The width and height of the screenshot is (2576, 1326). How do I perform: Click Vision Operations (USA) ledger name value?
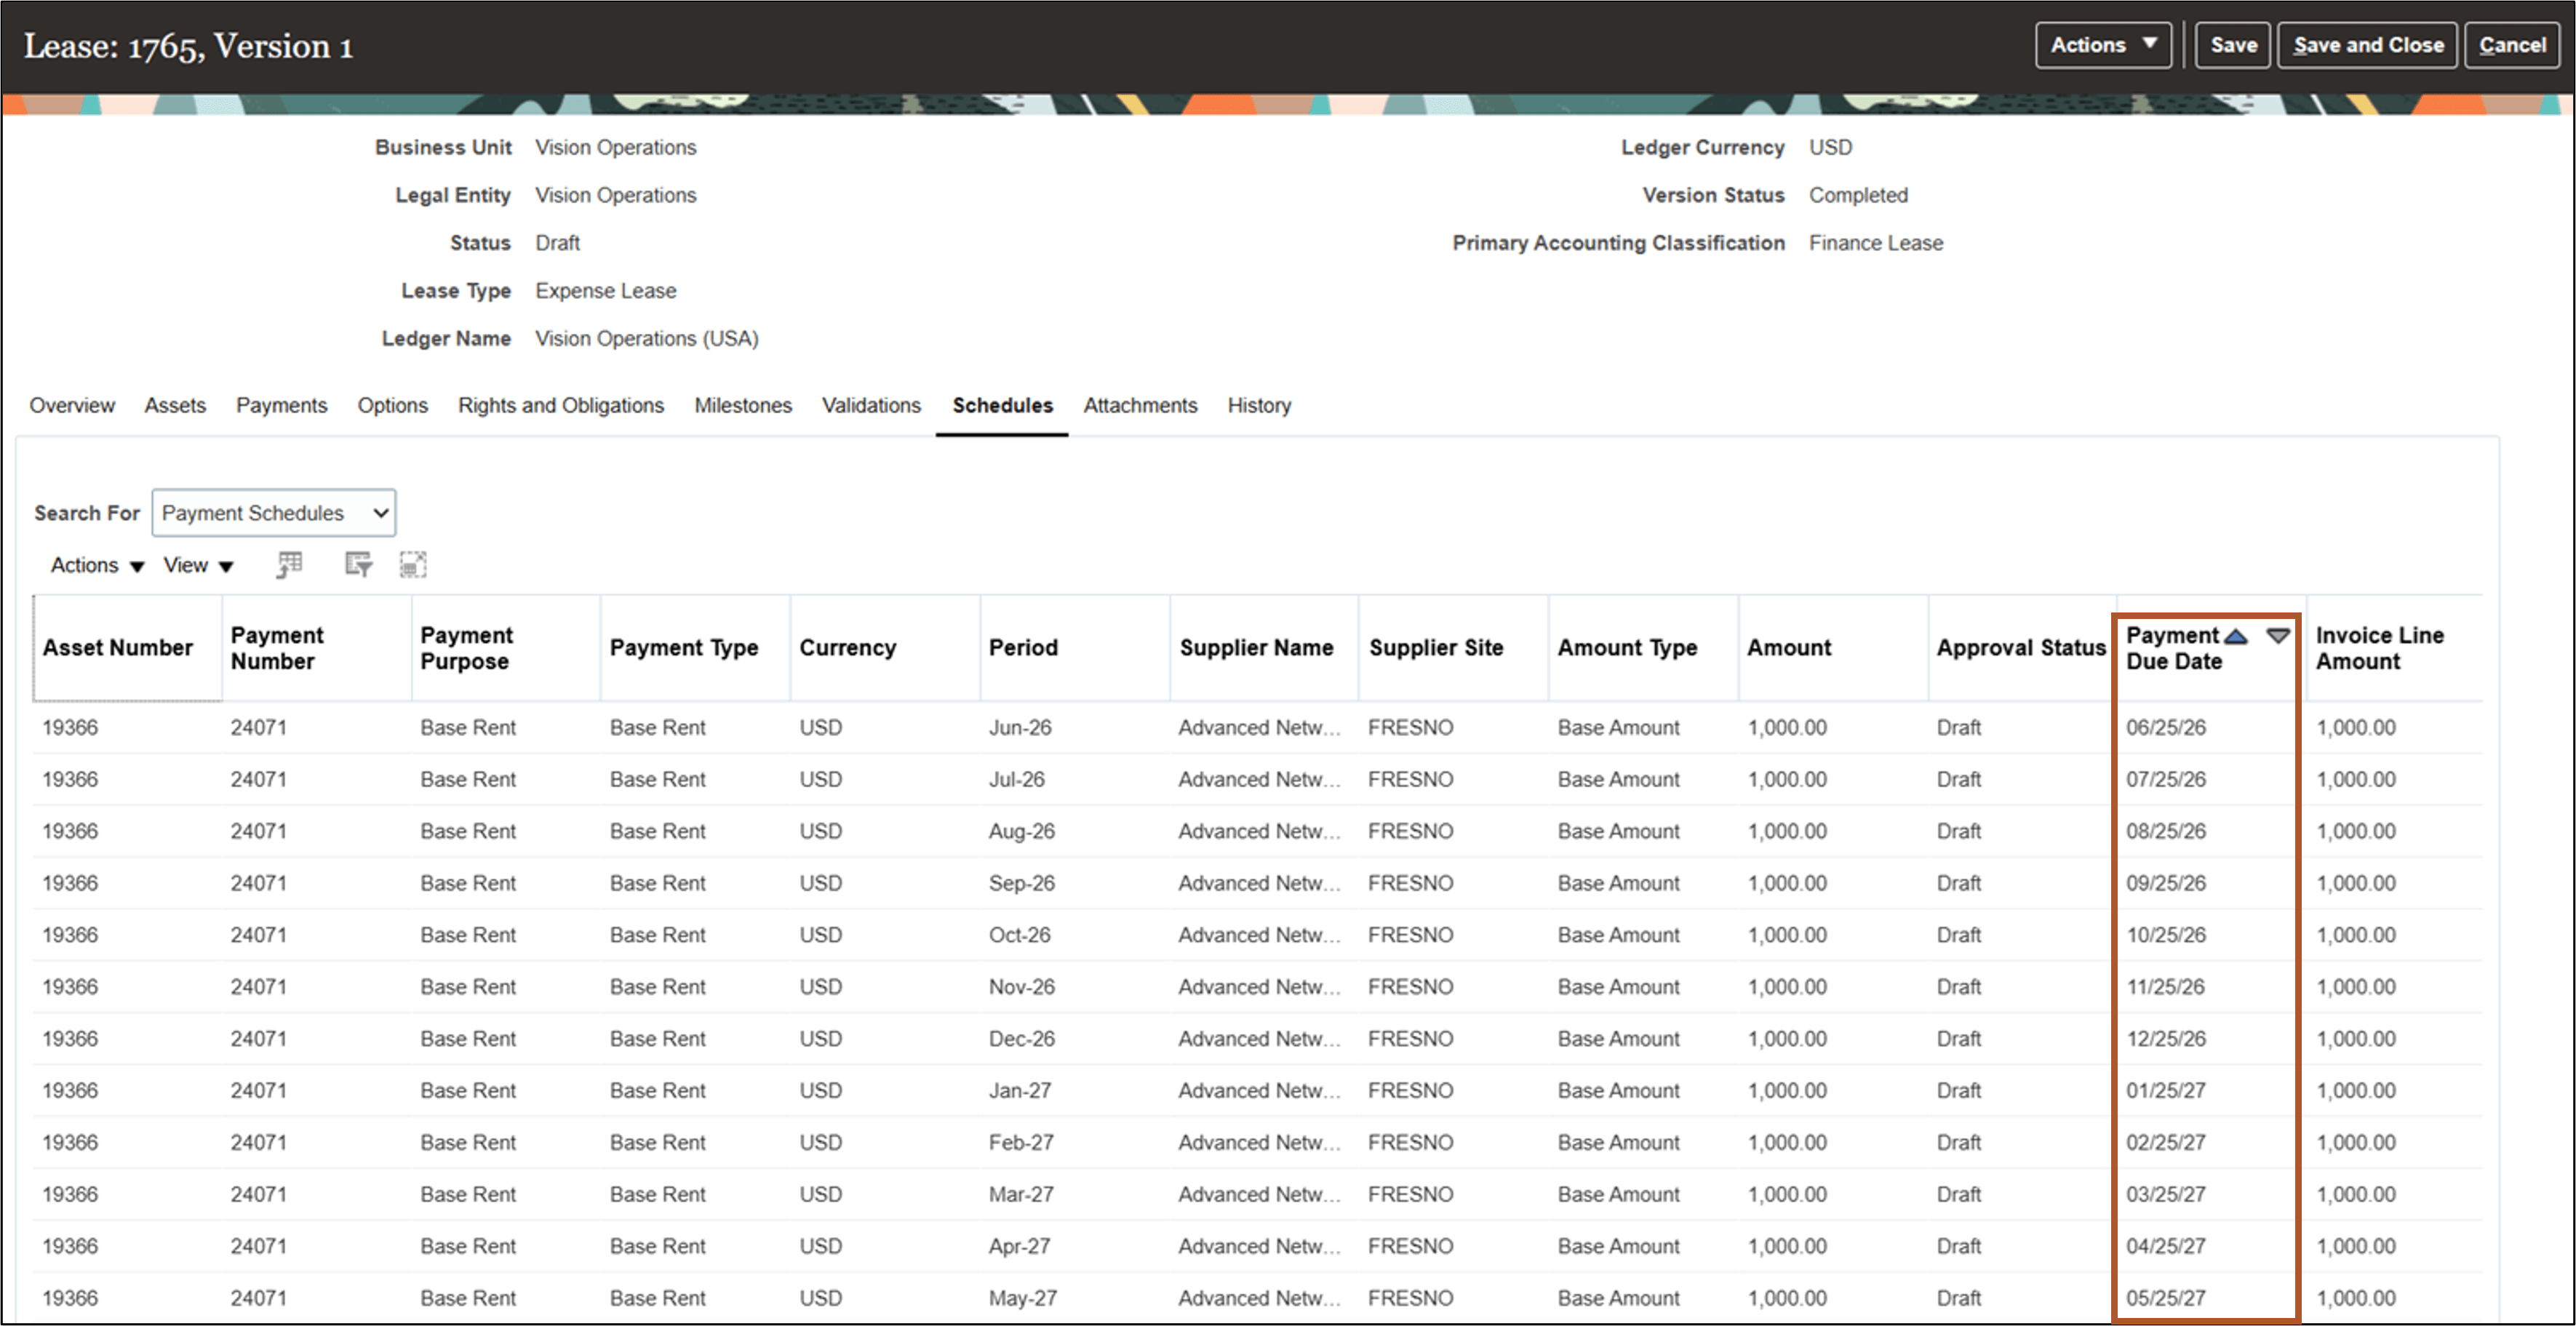tap(647, 339)
